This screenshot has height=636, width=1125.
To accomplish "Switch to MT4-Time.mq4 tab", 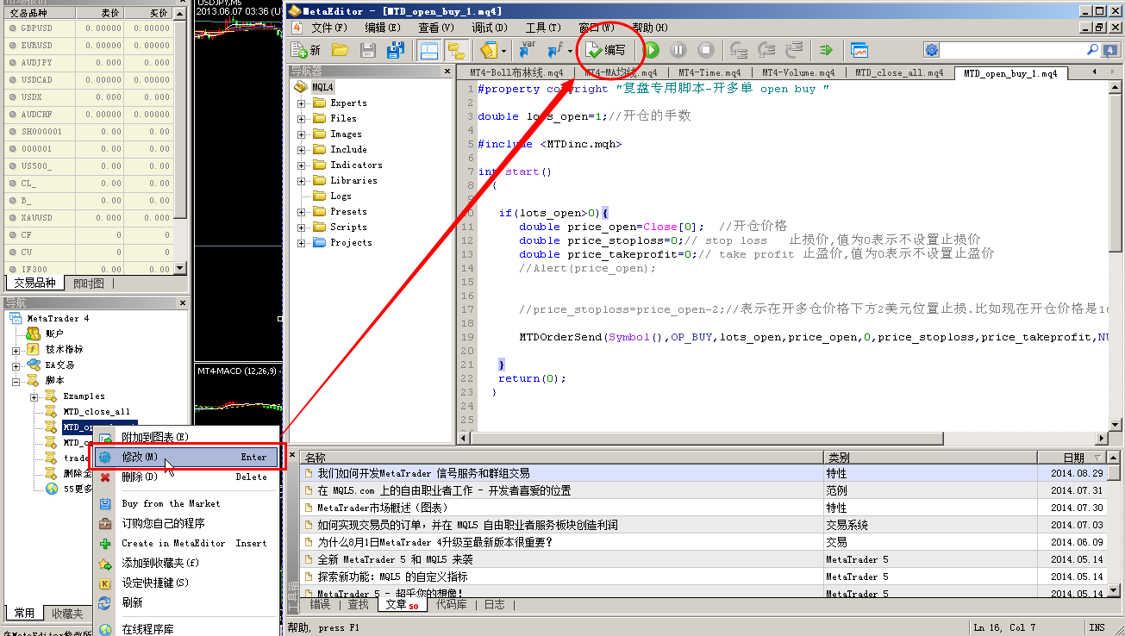I will pyautogui.click(x=709, y=73).
